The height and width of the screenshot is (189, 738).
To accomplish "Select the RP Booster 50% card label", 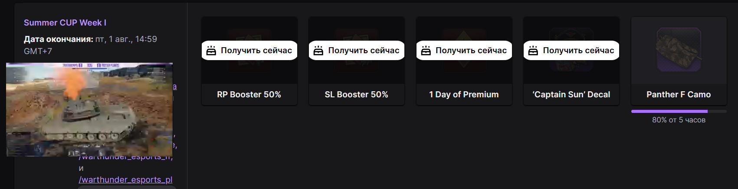I will pos(249,94).
